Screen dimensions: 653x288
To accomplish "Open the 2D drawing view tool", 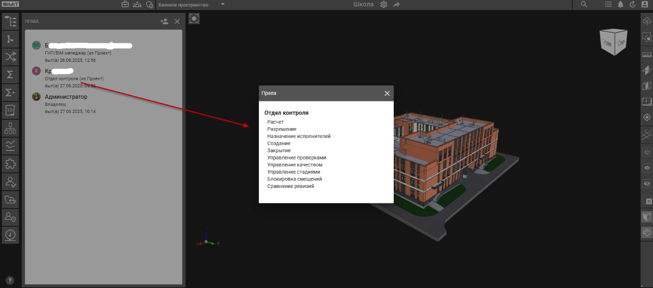I will [x=10, y=110].
